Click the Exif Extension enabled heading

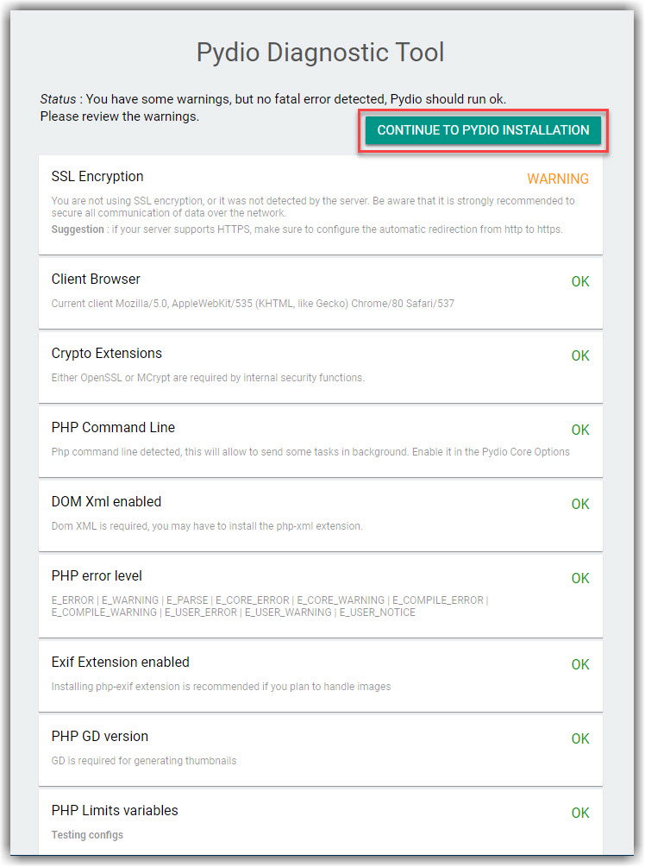pos(121,662)
